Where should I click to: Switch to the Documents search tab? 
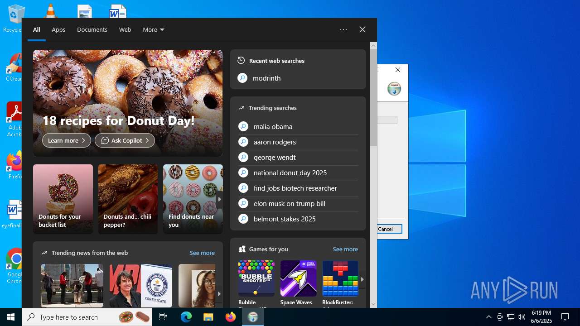click(92, 29)
